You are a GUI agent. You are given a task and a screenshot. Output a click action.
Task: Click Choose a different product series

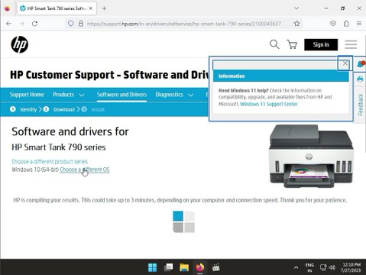(50, 161)
